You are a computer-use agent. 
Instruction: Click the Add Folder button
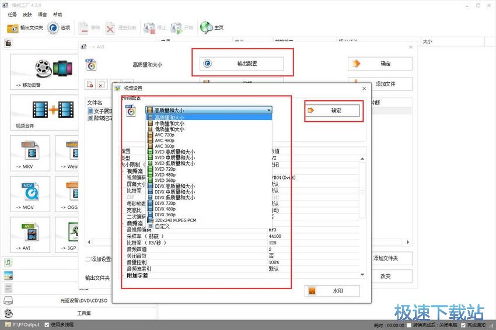(392, 258)
